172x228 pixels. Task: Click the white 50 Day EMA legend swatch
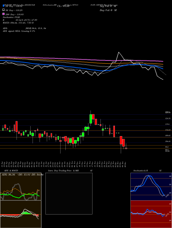coord(3,10)
